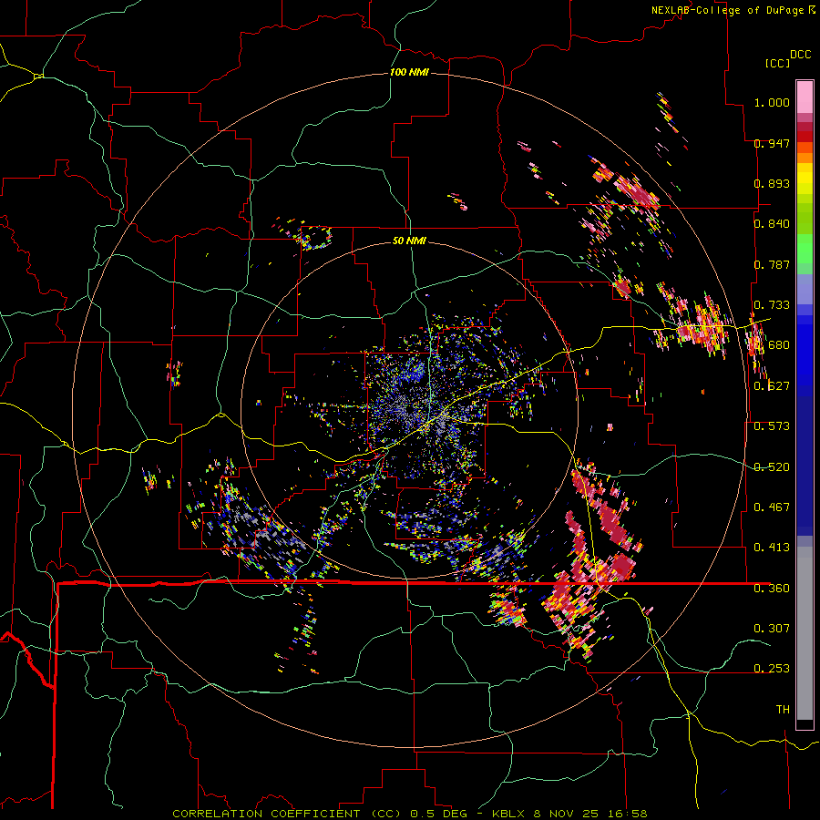Click the 100 NMI range ring label
The image size is (820, 820).
point(409,72)
